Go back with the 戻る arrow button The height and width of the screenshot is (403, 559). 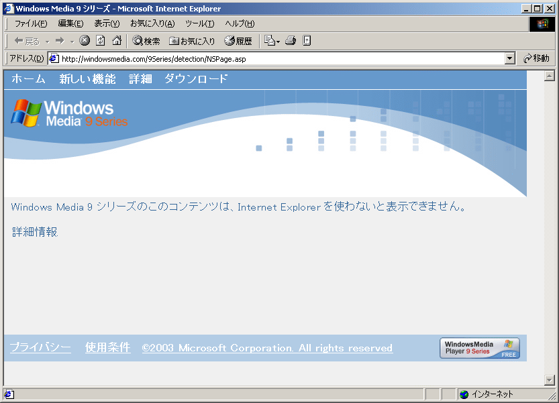pos(27,41)
